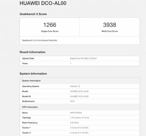146x136 pixels.
Task: Select the Upload Date label
Action: coord(28,58)
